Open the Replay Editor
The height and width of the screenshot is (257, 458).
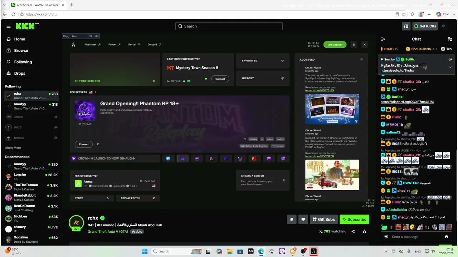(138, 198)
